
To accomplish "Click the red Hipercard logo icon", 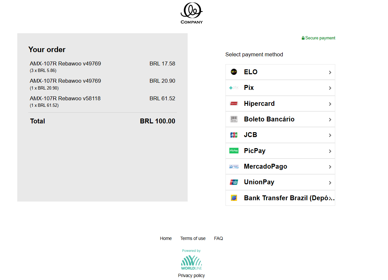I will (234, 104).
